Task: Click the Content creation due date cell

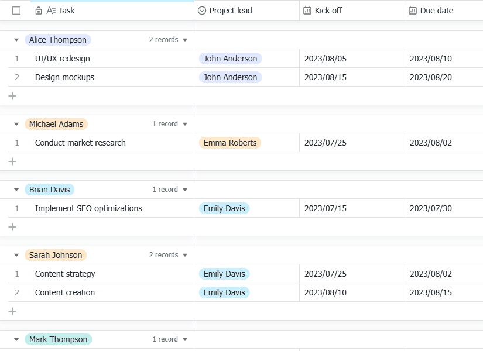Action: (x=444, y=292)
